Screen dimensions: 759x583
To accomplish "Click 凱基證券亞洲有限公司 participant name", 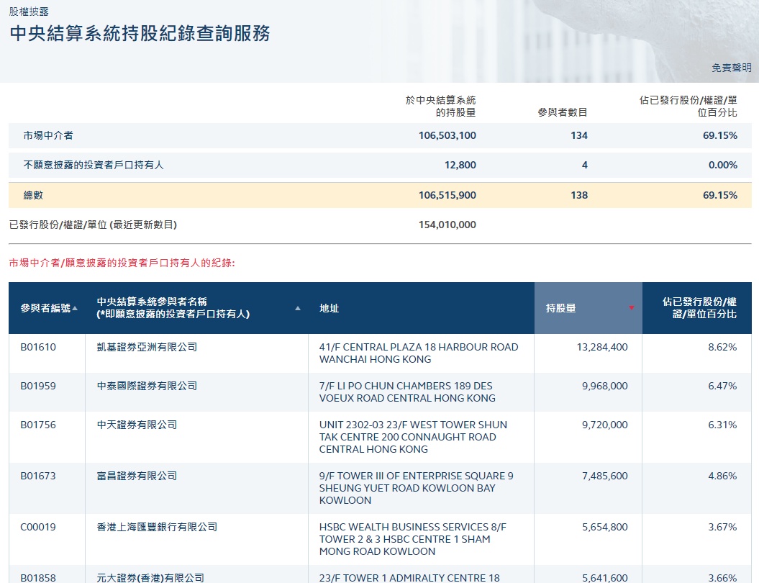I will pyautogui.click(x=147, y=347).
